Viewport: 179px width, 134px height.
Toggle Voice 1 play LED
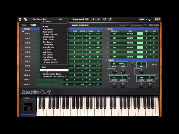click(23, 33)
